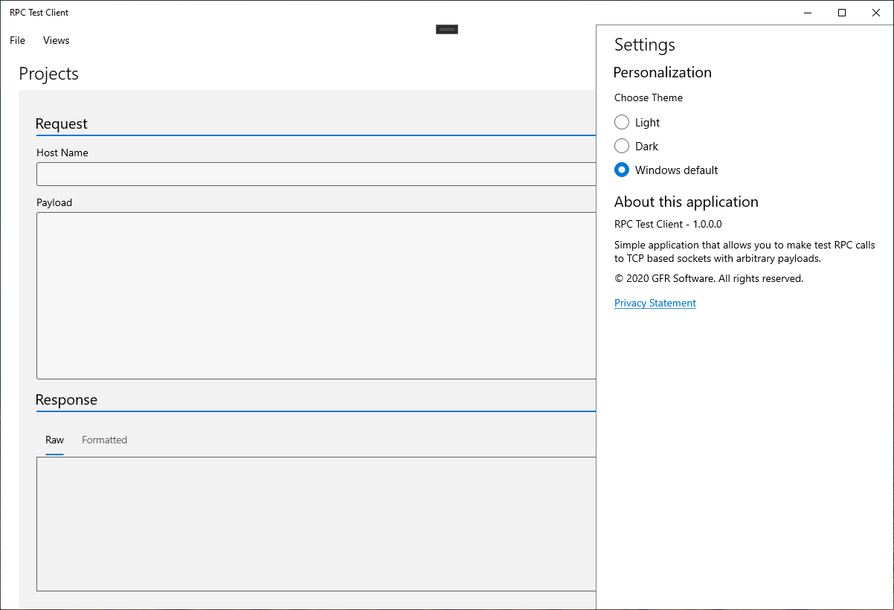Minimize the RPC Test Client window

(808, 13)
